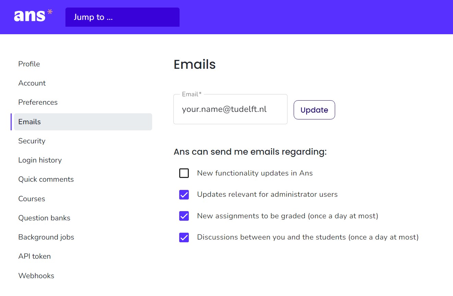The height and width of the screenshot is (296, 453).
Task: Uncheck new assignments to be graded emails
Action: tap(184, 216)
